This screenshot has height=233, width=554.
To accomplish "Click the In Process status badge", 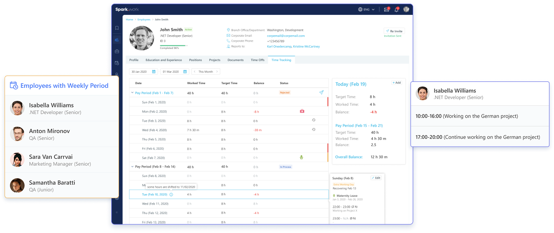I will coord(286,167).
